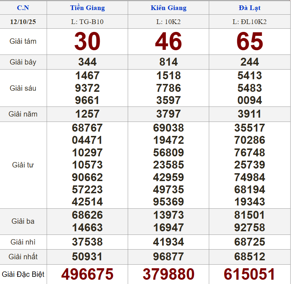The image size is (291, 284).
Task: Select special prize number 379880
Action: pos(168,274)
